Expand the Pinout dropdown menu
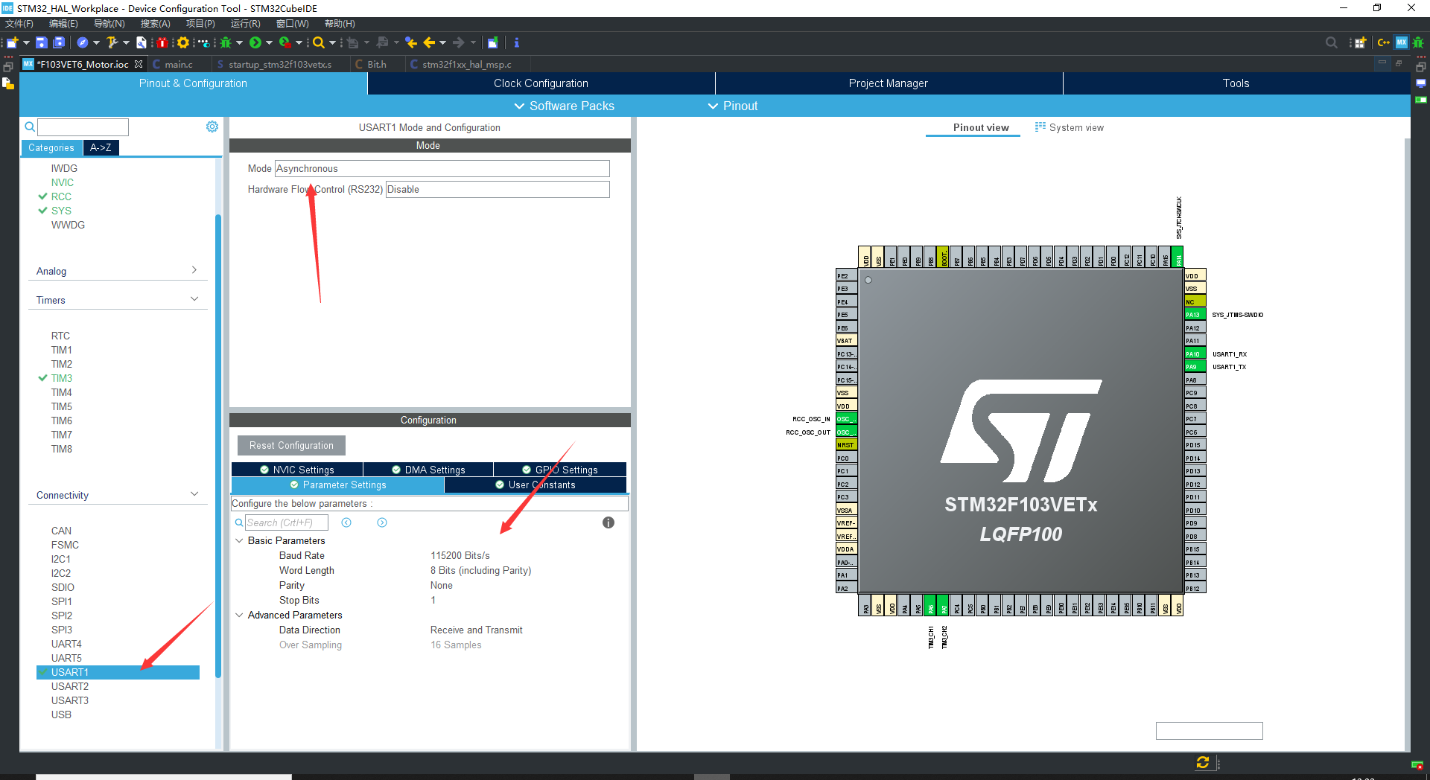The image size is (1430, 780). pyautogui.click(x=733, y=106)
